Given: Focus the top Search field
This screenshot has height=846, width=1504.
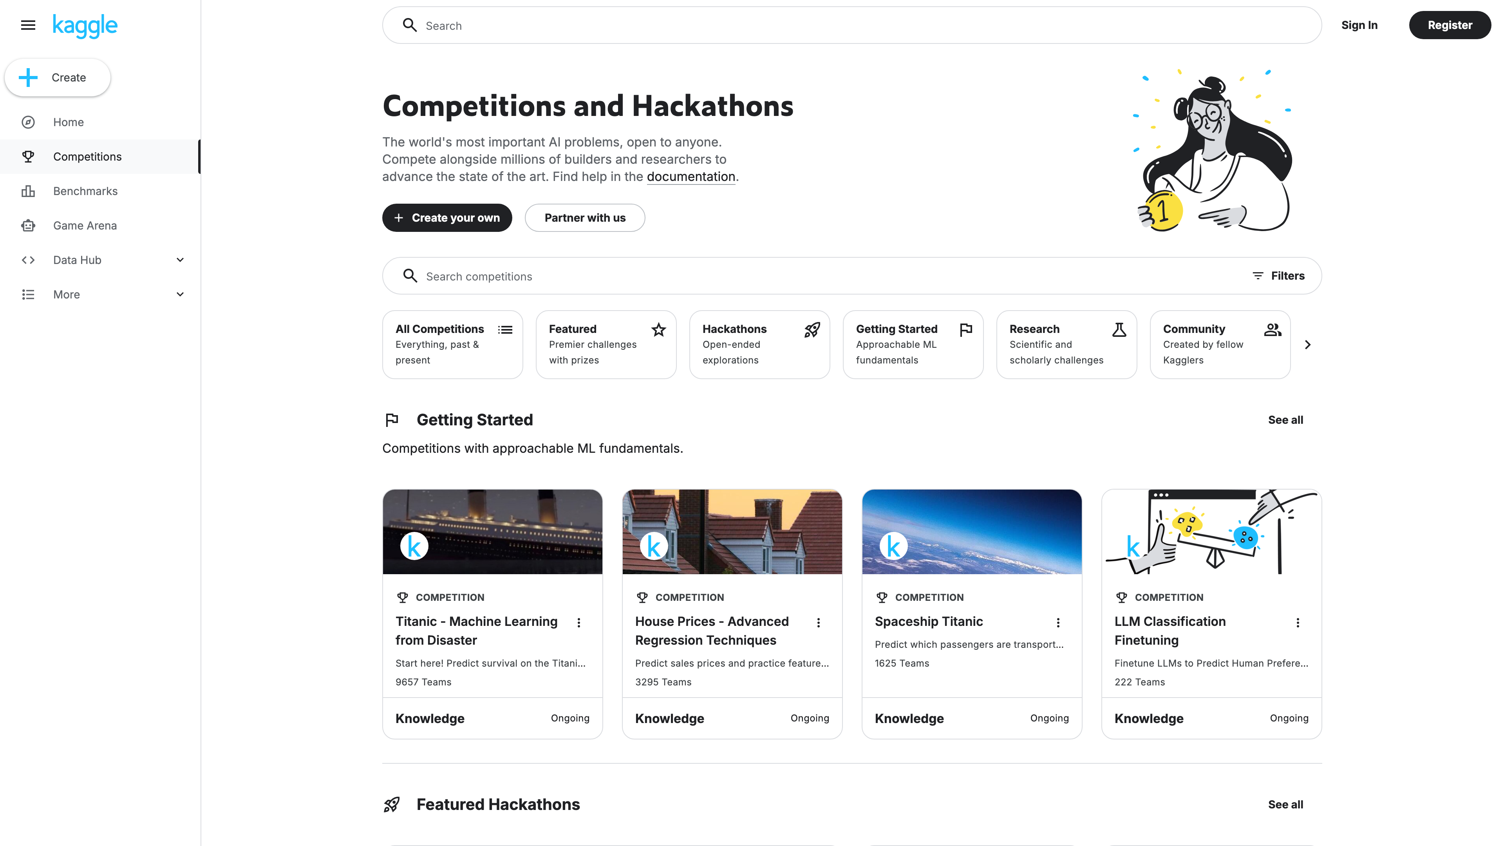Looking at the screenshot, I should coord(852,25).
